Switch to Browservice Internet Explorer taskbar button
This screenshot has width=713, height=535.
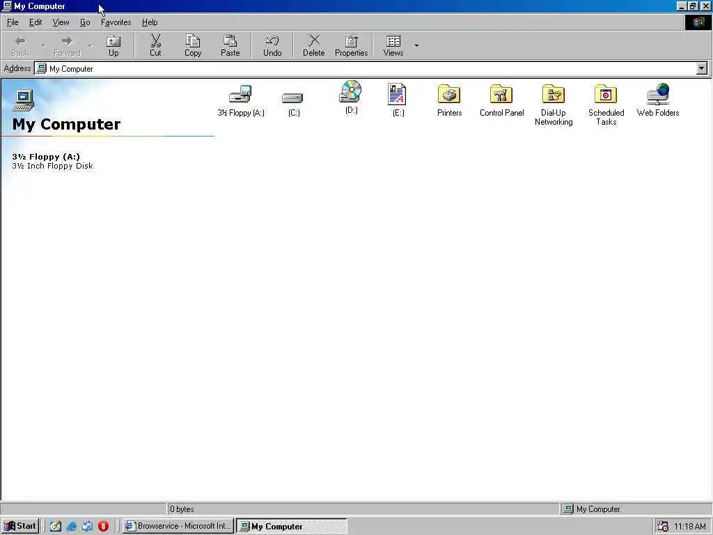pos(178,526)
